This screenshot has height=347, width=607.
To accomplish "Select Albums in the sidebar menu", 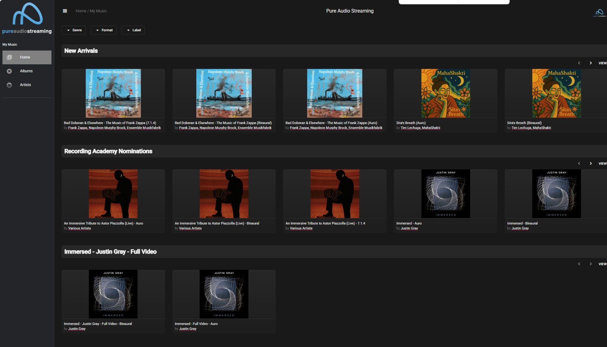I will 26,71.
